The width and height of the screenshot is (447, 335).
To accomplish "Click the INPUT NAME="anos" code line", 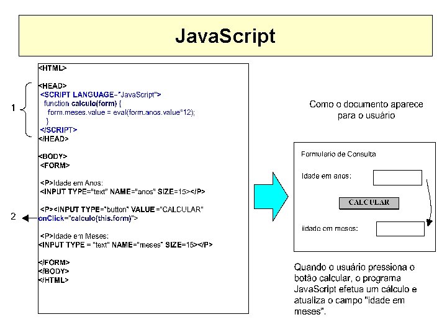I will (122, 192).
